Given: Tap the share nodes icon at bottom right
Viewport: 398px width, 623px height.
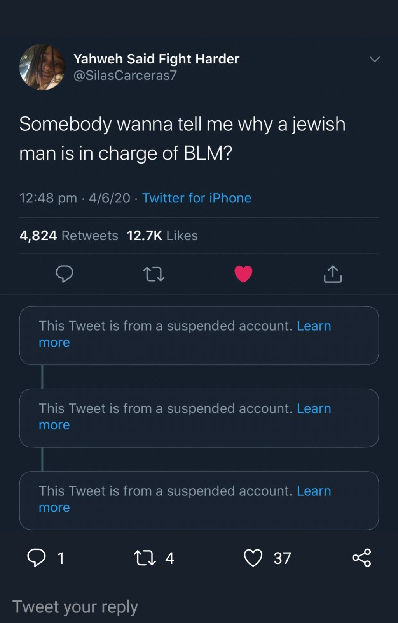Looking at the screenshot, I should [x=361, y=558].
